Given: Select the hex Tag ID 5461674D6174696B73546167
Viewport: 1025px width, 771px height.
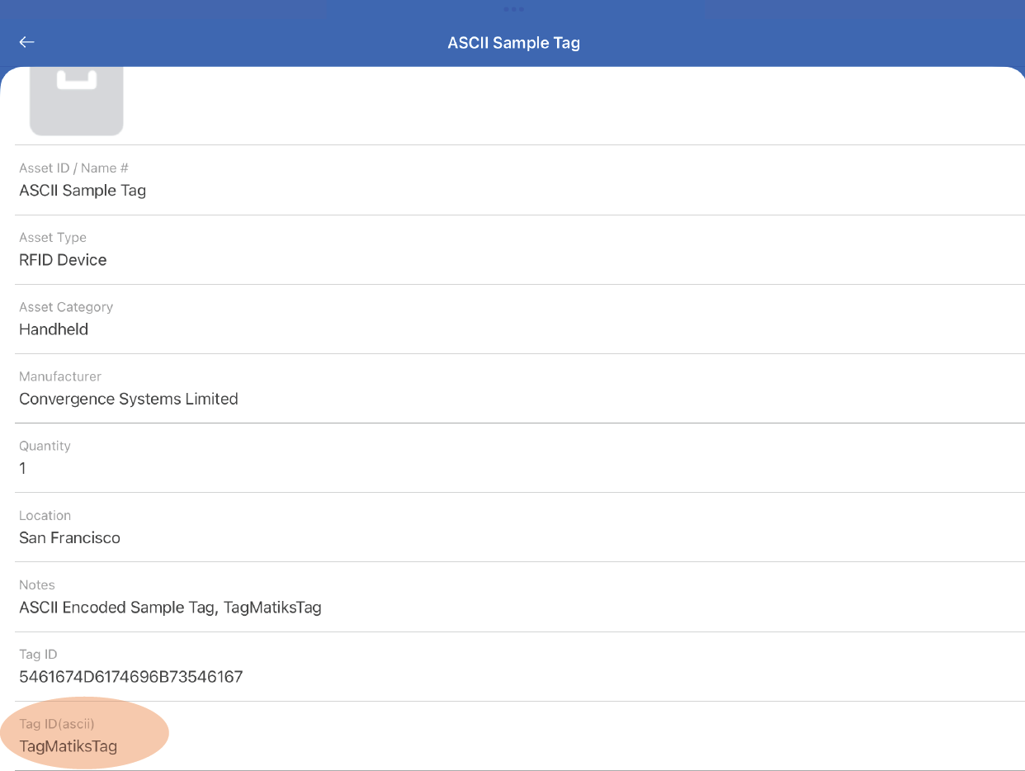Looking at the screenshot, I should (130, 677).
